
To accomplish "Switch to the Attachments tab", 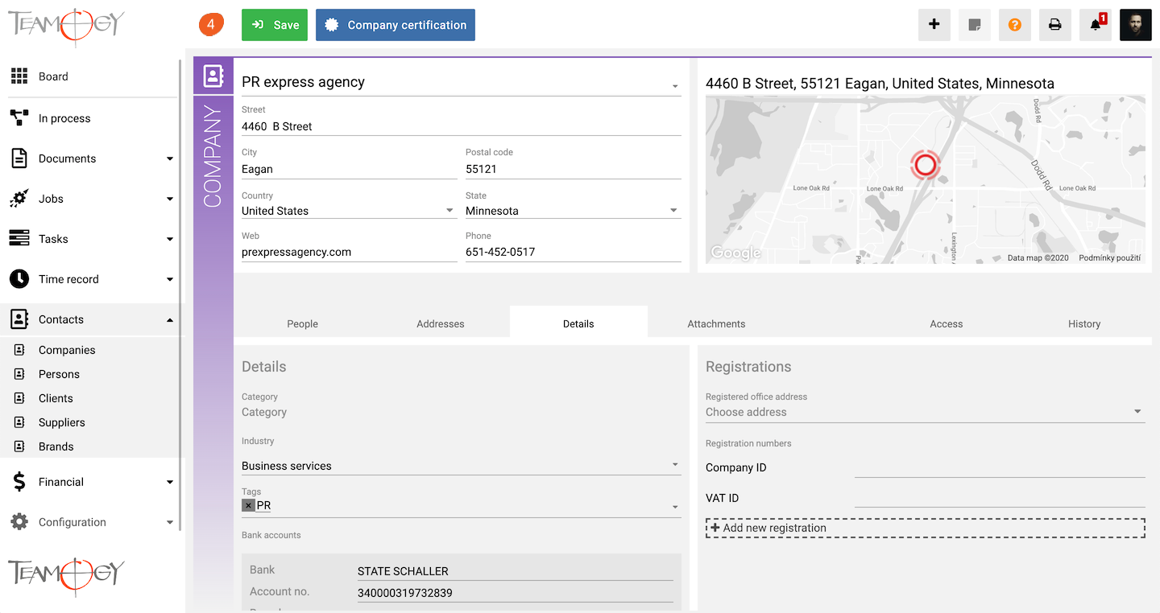I will tap(716, 323).
